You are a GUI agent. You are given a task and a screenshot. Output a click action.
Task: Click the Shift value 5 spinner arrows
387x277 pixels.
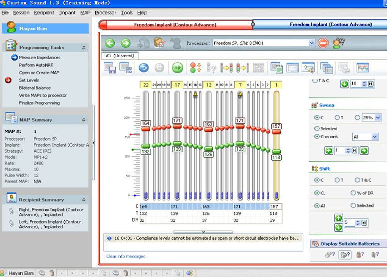click(x=358, y=223)
